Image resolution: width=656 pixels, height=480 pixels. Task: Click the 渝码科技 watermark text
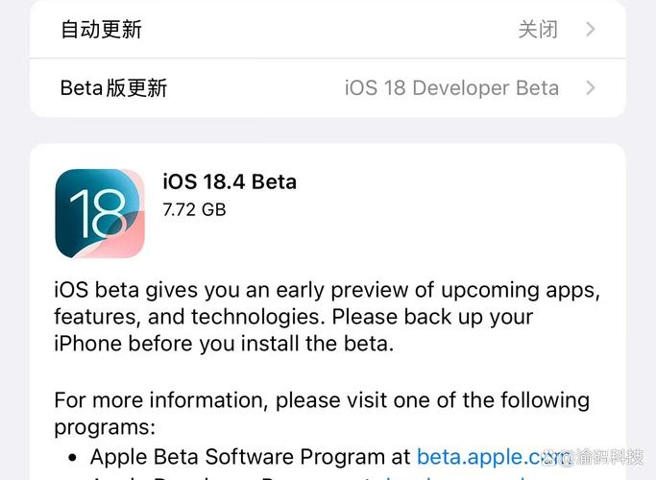click(610, 457)
